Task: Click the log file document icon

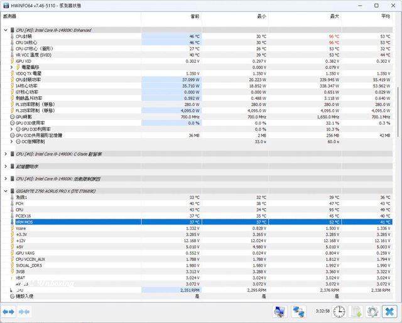Action: point(356,311)
